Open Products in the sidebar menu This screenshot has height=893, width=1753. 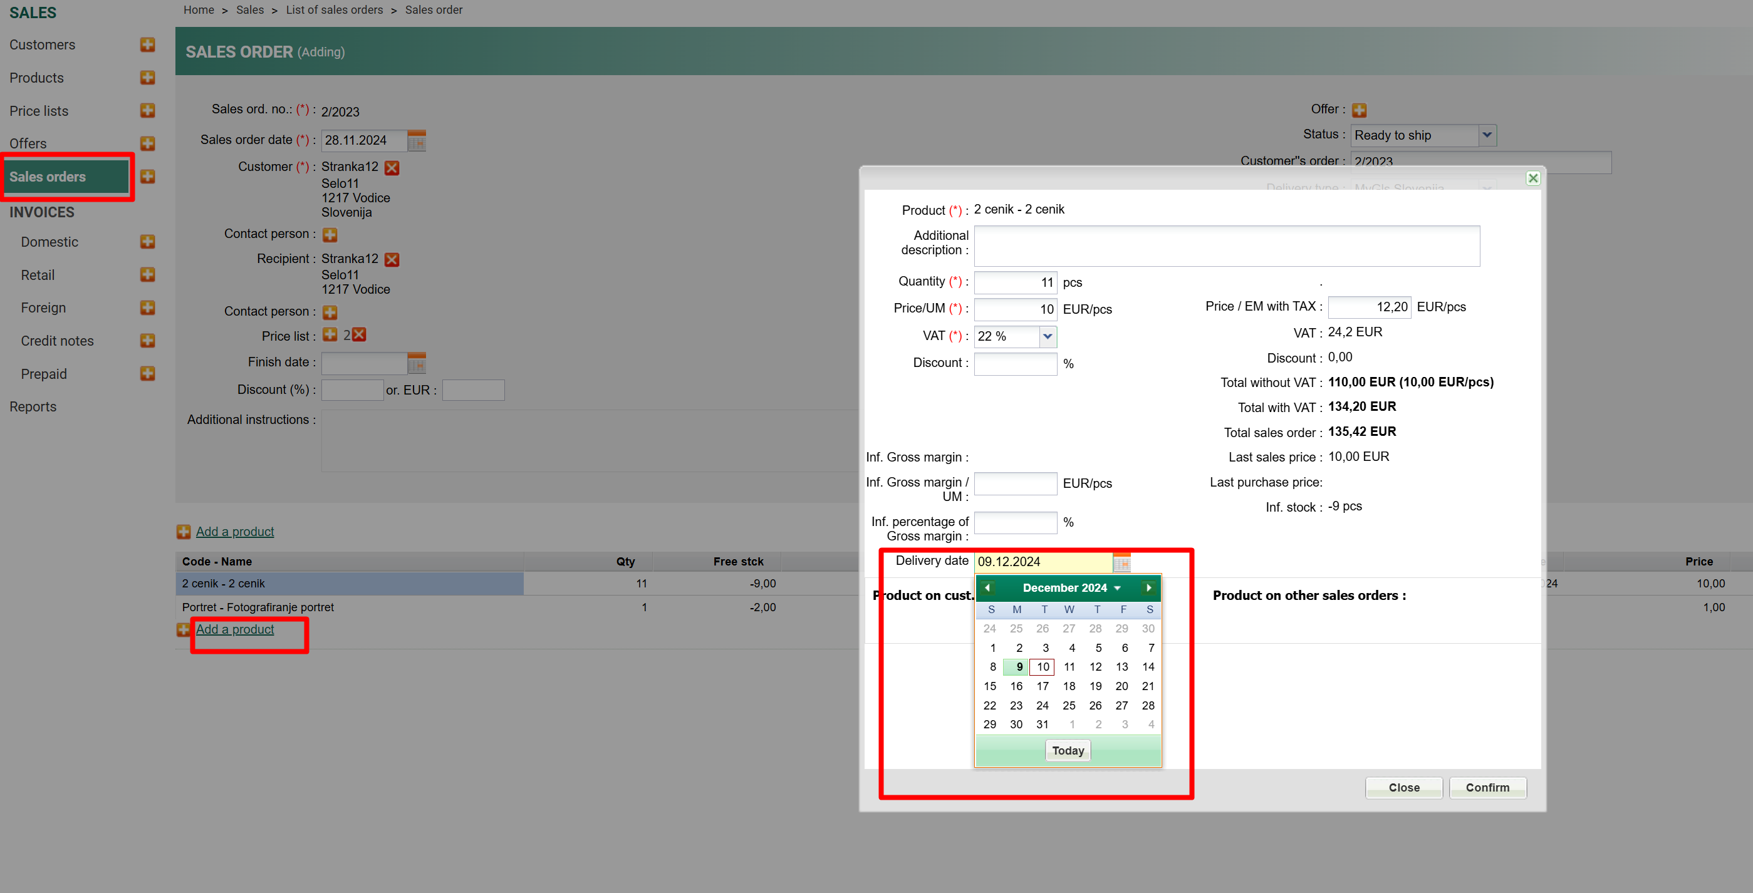(37, 78)
